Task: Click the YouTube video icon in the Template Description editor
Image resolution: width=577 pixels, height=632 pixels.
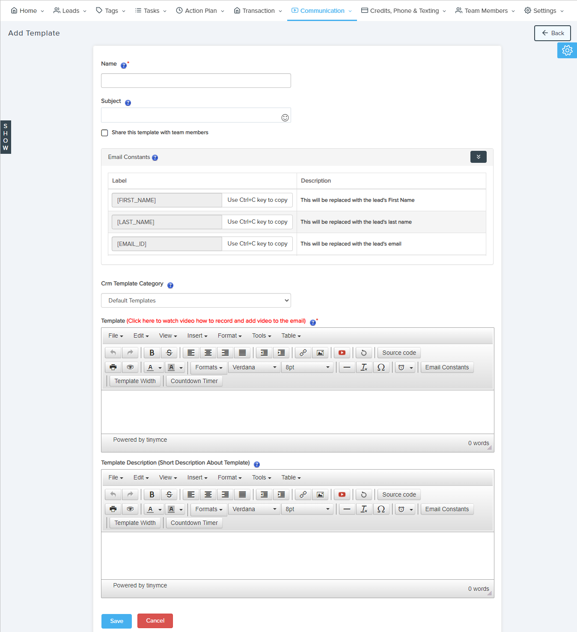Action: click(x=342, y=494)
